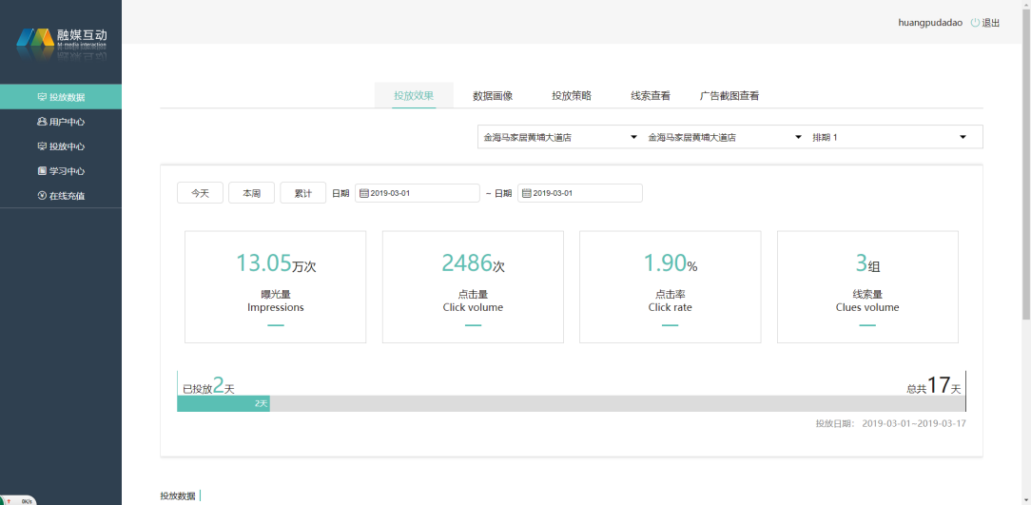Click the 投放中心 monitor icon

42,146
